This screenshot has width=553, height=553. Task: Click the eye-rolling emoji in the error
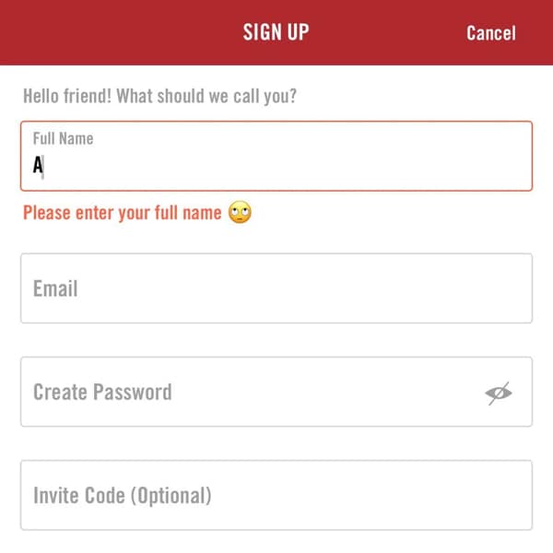coord(240,214)
